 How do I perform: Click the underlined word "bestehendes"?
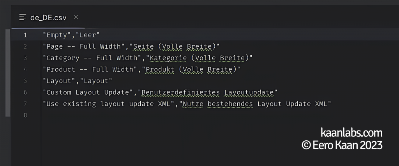(230, 104)
